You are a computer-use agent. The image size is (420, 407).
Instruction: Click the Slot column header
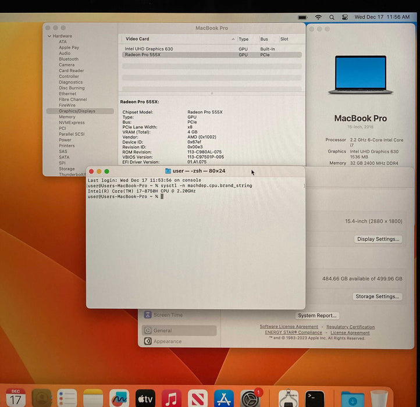pyautogui.click(x=284, y=39)
